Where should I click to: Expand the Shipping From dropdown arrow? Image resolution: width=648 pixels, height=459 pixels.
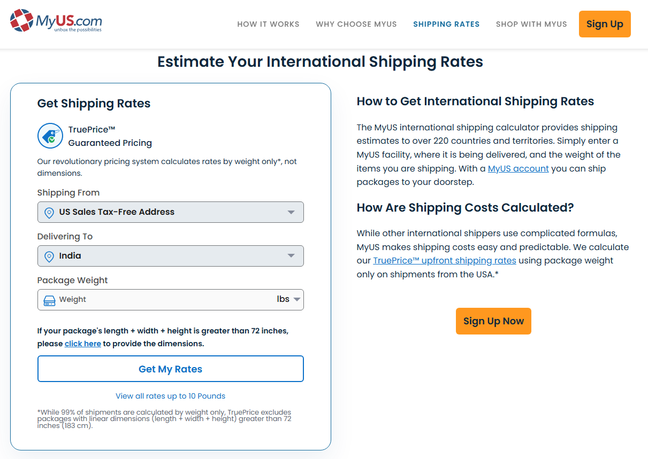291,212
